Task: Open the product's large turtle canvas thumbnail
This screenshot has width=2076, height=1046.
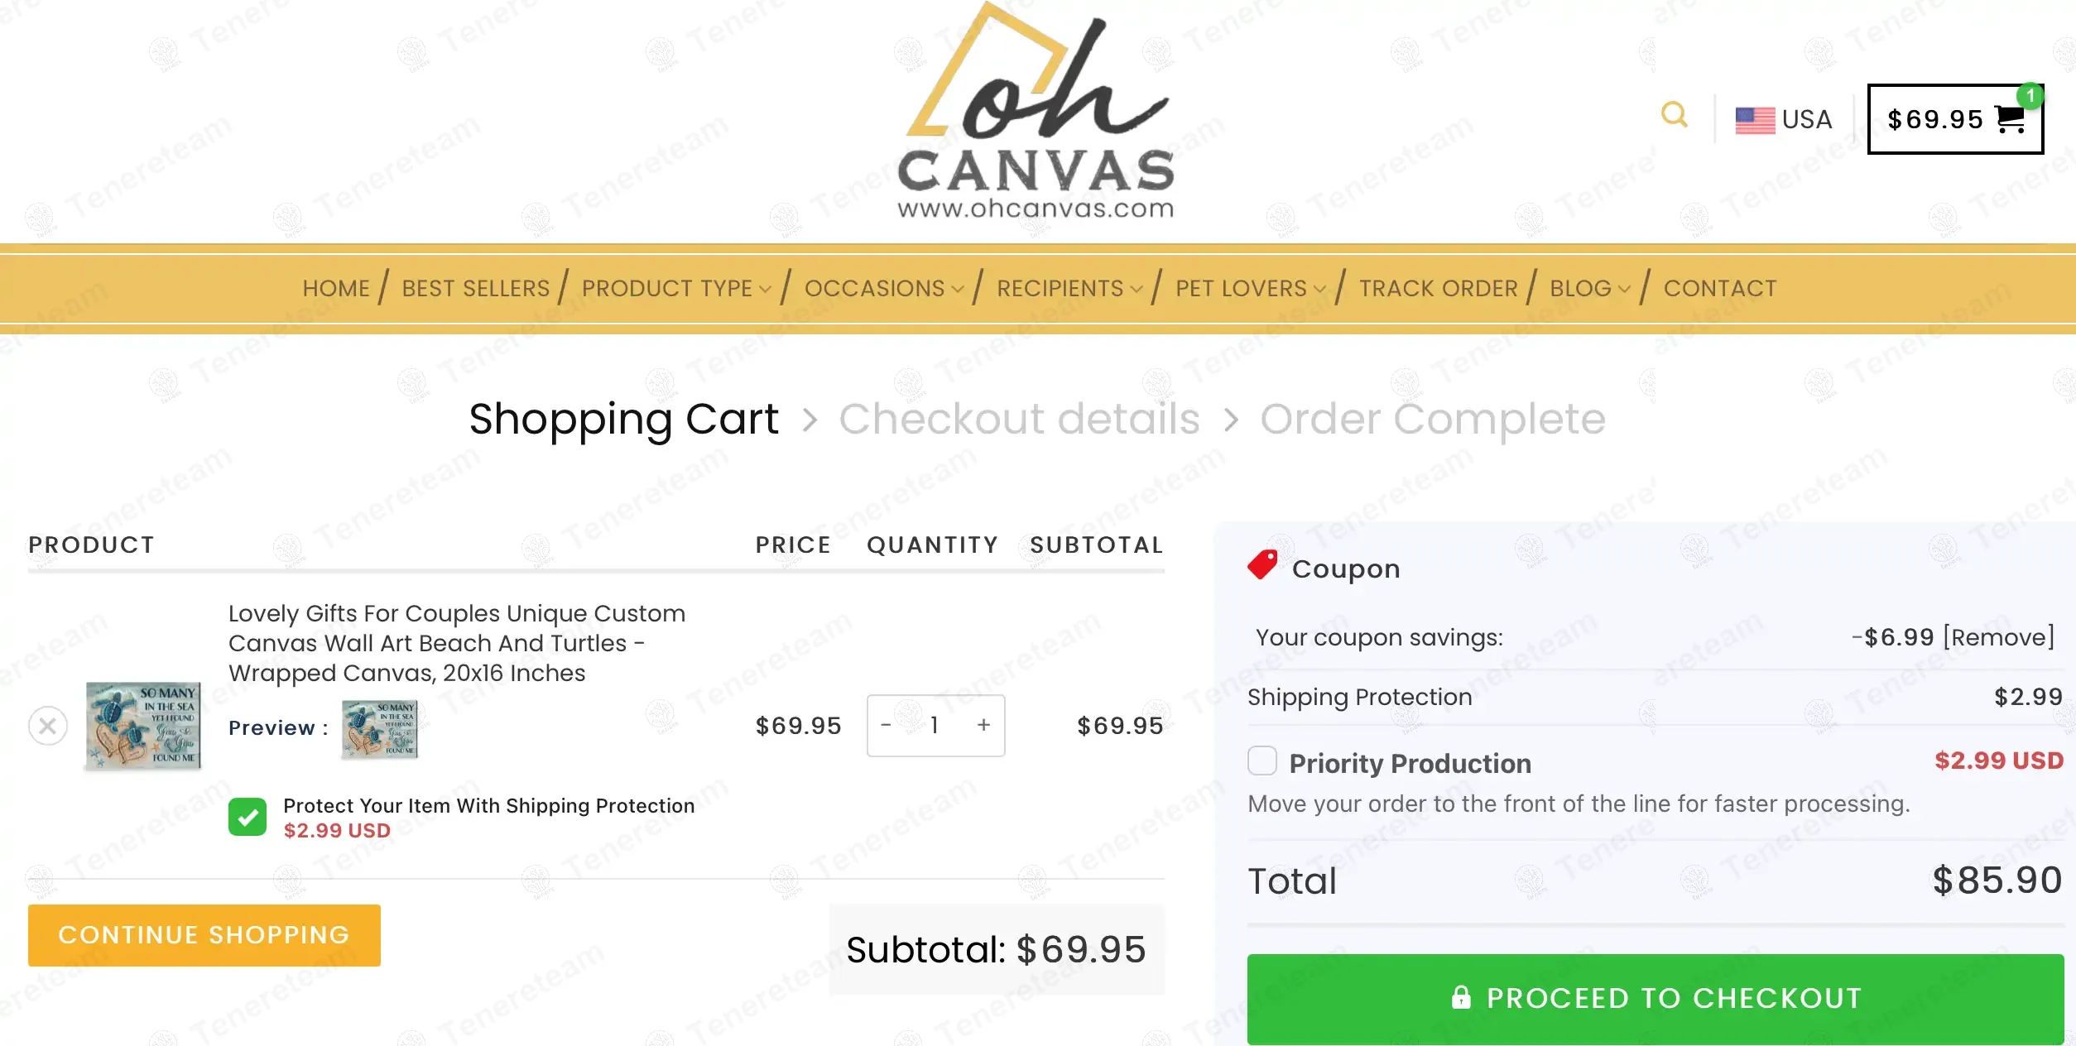Action: (x=143, y=726)
